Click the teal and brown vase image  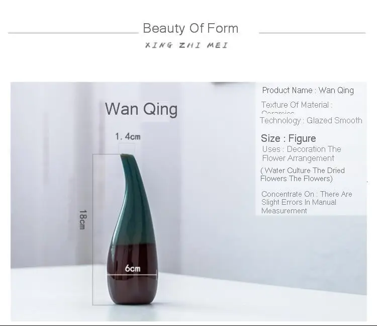pos(132,228)
